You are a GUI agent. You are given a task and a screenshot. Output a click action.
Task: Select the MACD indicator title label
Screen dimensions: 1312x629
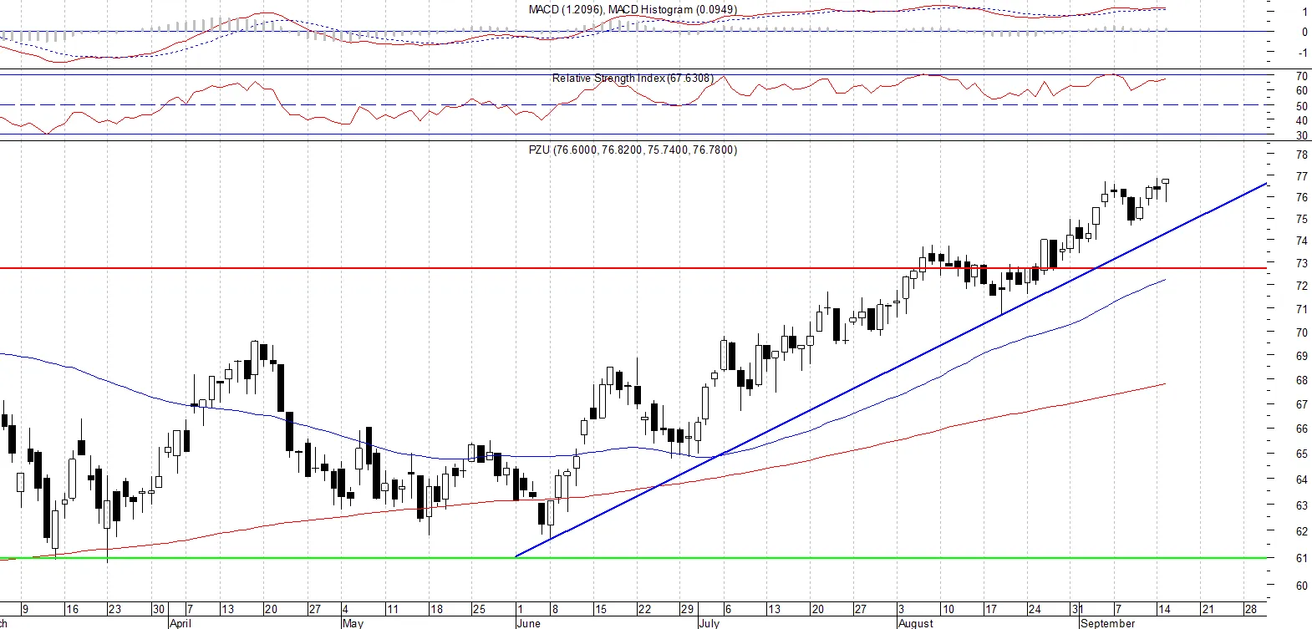(x=633, y=10)
